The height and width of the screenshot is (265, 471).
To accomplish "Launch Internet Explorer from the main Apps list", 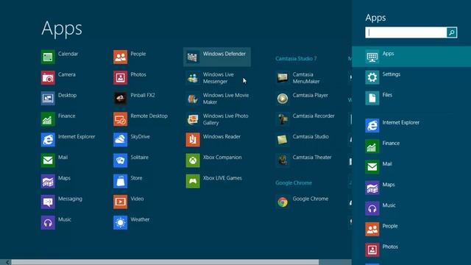I will tap(48, 140).
